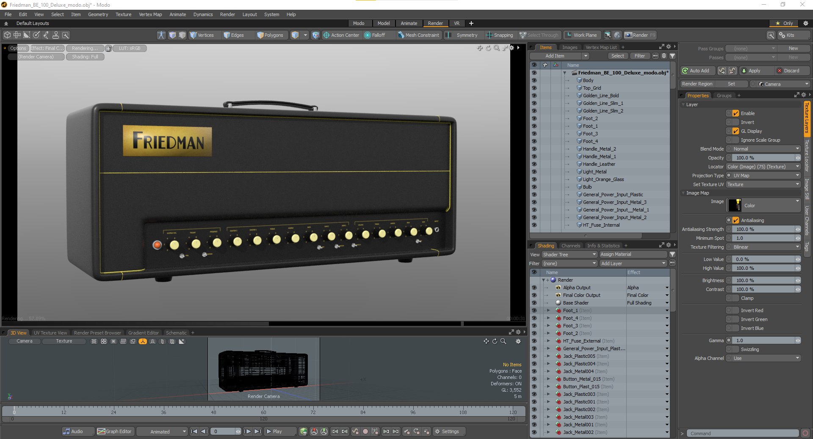
Task: Open the Add Layer dropdown
Action: click(633, 263)
